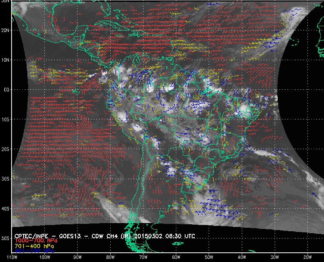Select the 20S latitude axis label

pyautogui.click(x=5, y=149)
